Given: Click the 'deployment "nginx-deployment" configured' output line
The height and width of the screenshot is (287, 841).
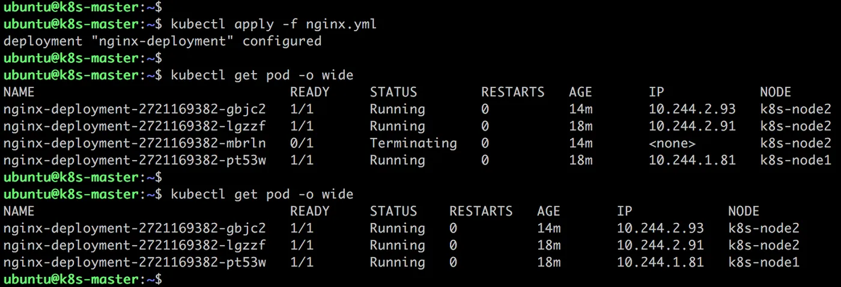Looking at the screenshot, I should pos(162,41).
